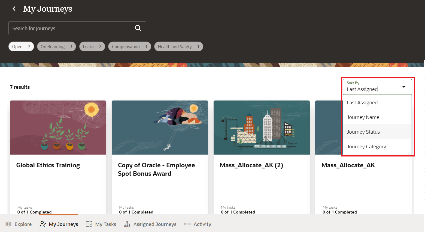
Task: Click the My Journeys person icon
Action: coord(43,224)
